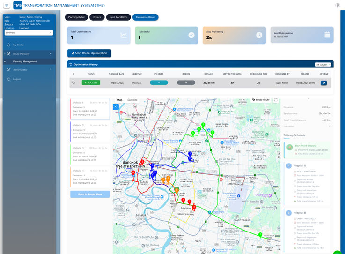Click the Central Eastville map marker
The image size is (345, 254).
tap(180, 141)
